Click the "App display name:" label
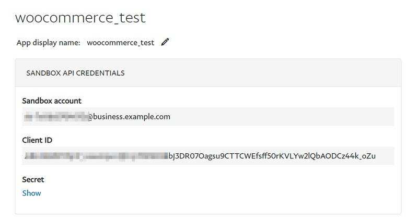The width and height of the screenshot is (418, 221). tap(48, 43)
